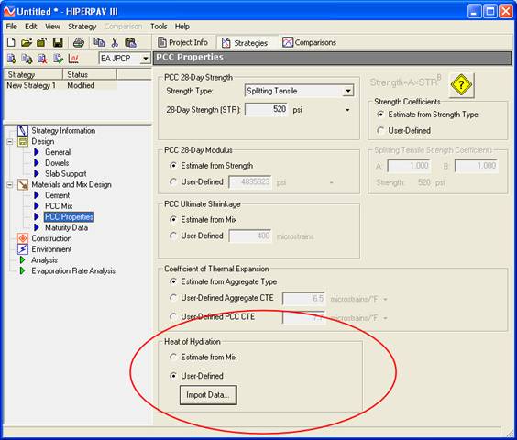Open the Strength Type dropdown
The width and height of the screenshot is (517, 440).
click(x=347, y=91)
